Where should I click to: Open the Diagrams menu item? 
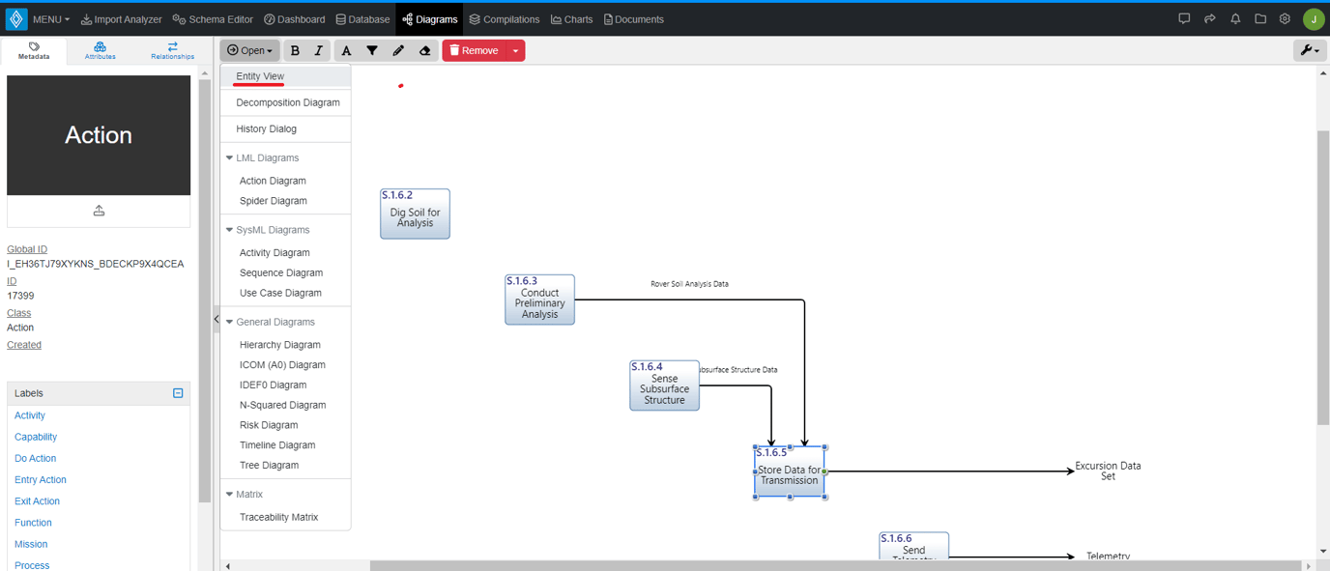point(429,18)
